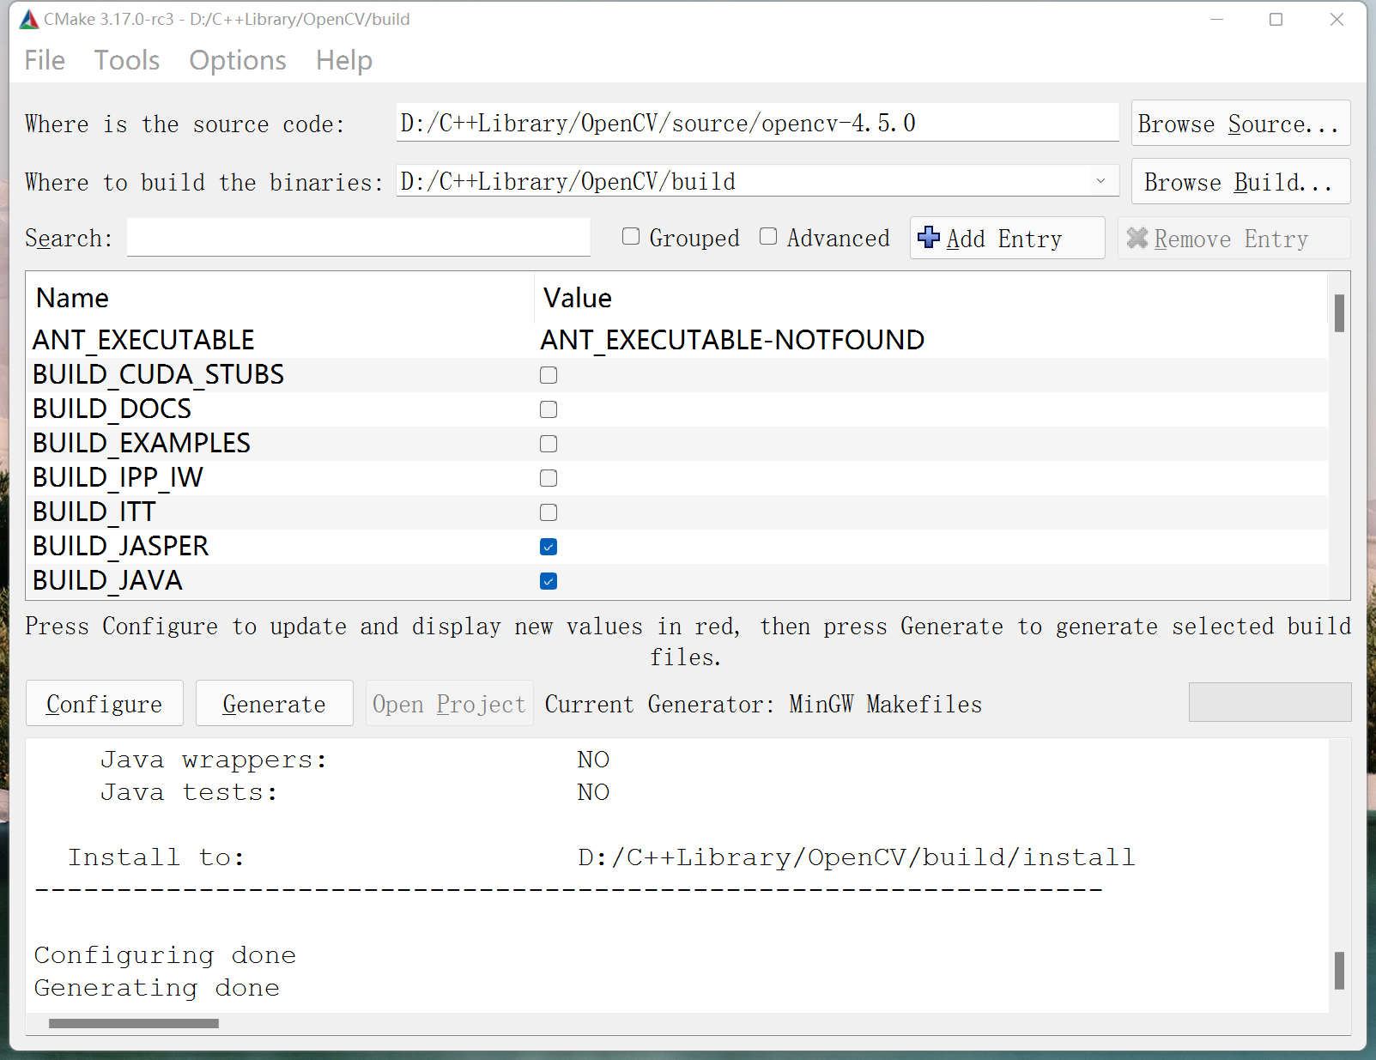Click the Remove Entry button label
The image size is (1376, 1060).
click(1231, 239)
